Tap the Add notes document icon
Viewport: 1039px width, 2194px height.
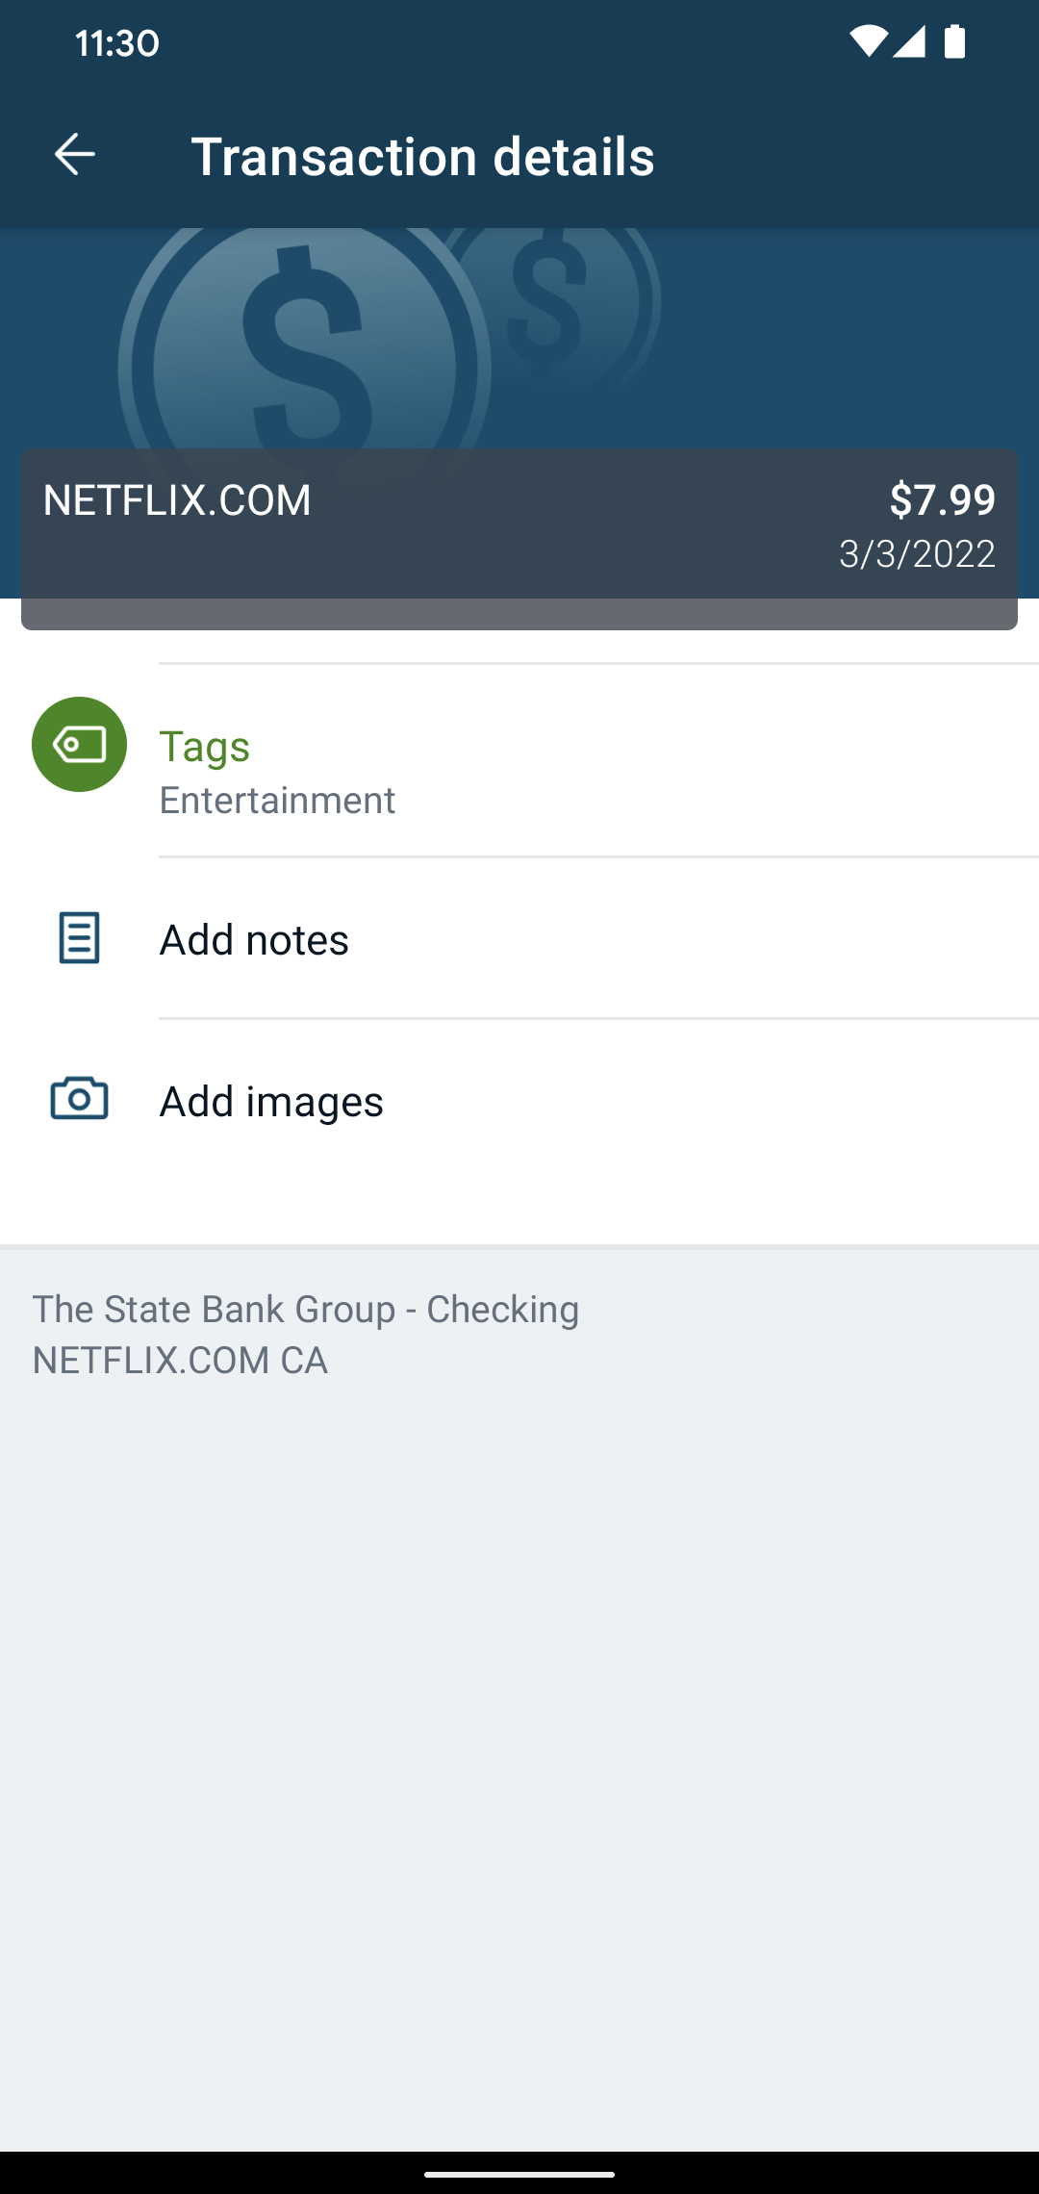click(x=79, y=938)
